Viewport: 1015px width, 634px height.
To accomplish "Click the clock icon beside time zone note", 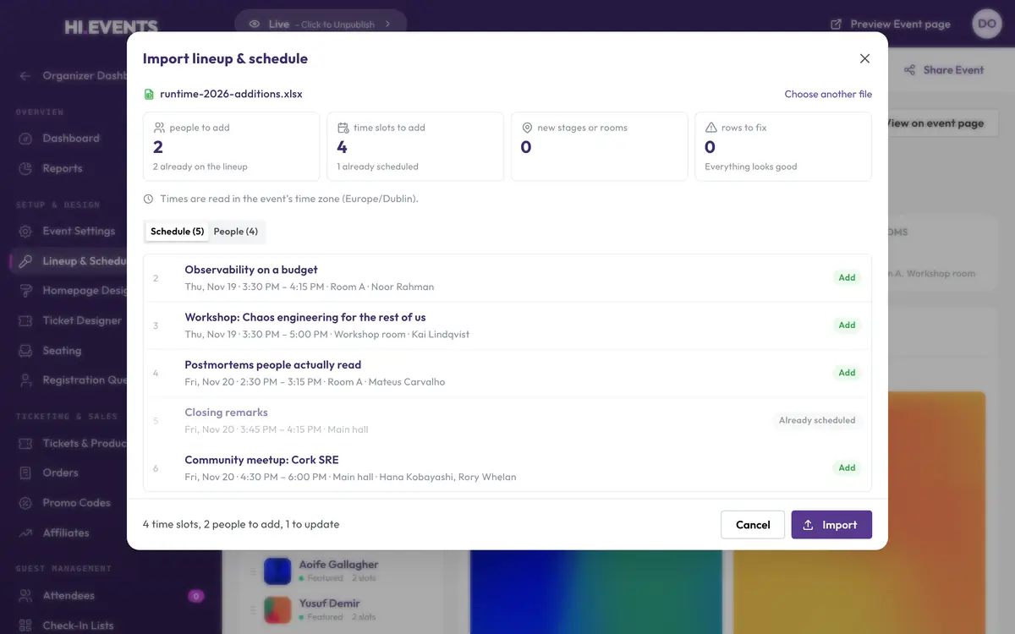I will pyautogui.click(x=149, y=199).
